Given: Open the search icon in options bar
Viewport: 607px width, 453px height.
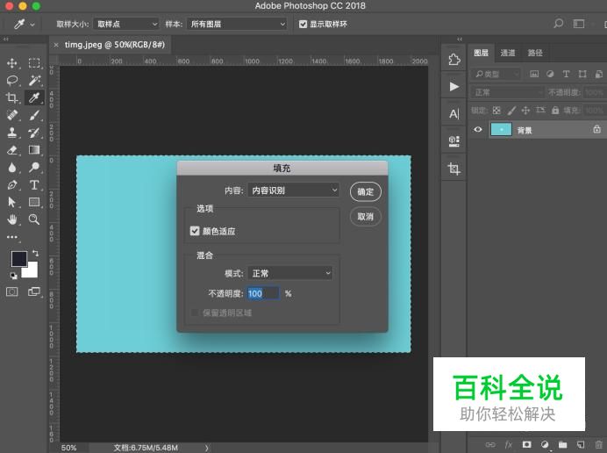Looking at the screenshot, I should tap(558, 24).
